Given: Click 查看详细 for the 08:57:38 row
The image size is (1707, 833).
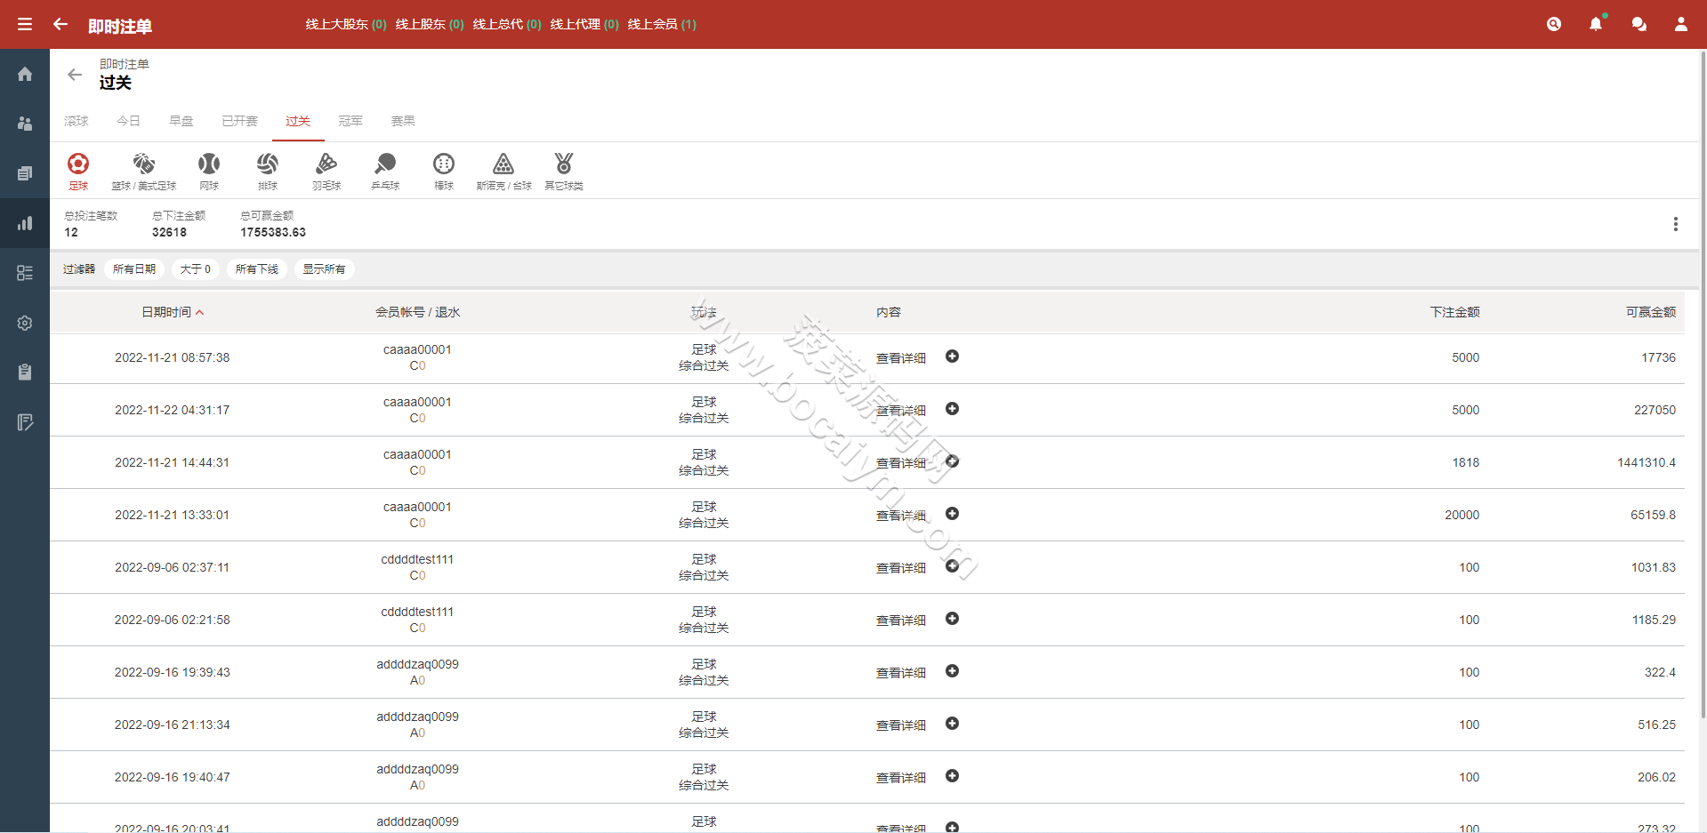Looking at the screenshot, I should (901, 358).
